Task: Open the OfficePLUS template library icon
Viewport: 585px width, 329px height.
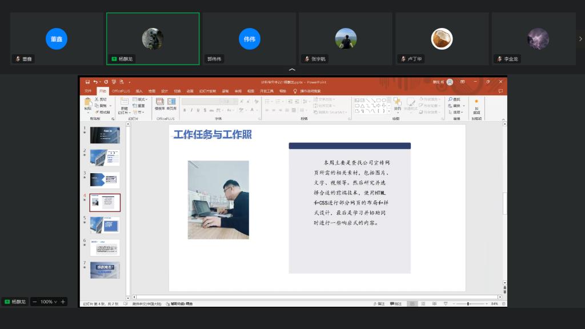Action: tap(160, 103)
